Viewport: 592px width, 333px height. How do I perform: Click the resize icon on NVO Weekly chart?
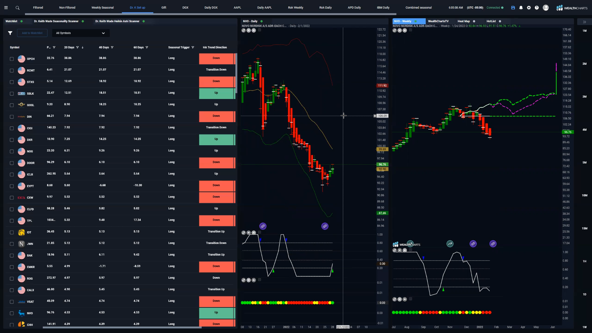(x=395, y=30)
